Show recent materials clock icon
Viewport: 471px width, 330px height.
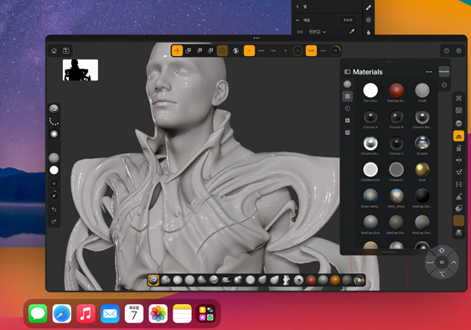tap(348, 108)
